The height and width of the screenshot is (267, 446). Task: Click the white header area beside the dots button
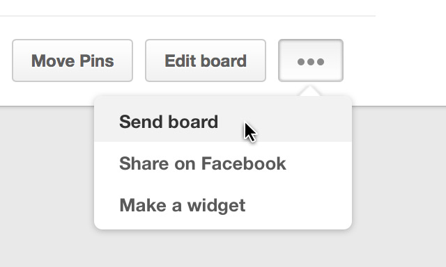point(395,61)
